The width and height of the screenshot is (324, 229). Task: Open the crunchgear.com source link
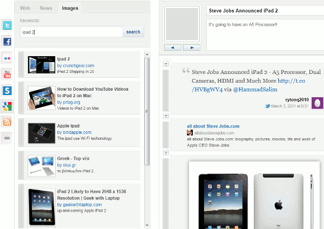(x=78, y=65)
